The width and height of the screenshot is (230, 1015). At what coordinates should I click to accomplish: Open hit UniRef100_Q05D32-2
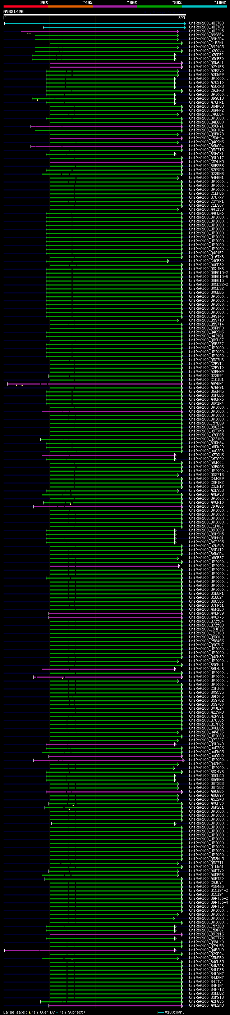click(x=208, y=284)
